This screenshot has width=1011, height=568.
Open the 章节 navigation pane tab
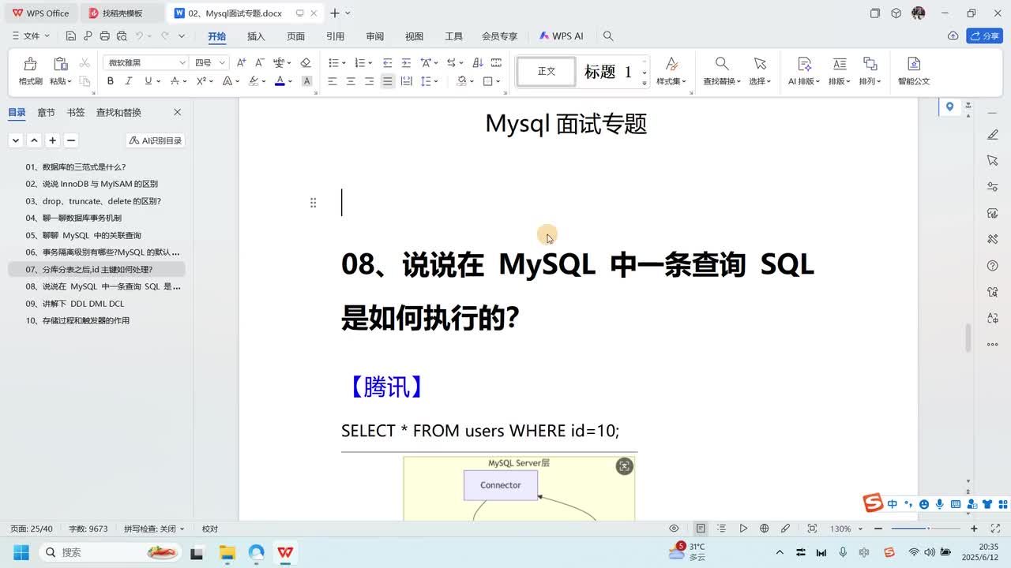[47, 113]
